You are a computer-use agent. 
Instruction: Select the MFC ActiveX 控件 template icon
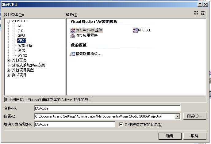click(x=73, y=30)
